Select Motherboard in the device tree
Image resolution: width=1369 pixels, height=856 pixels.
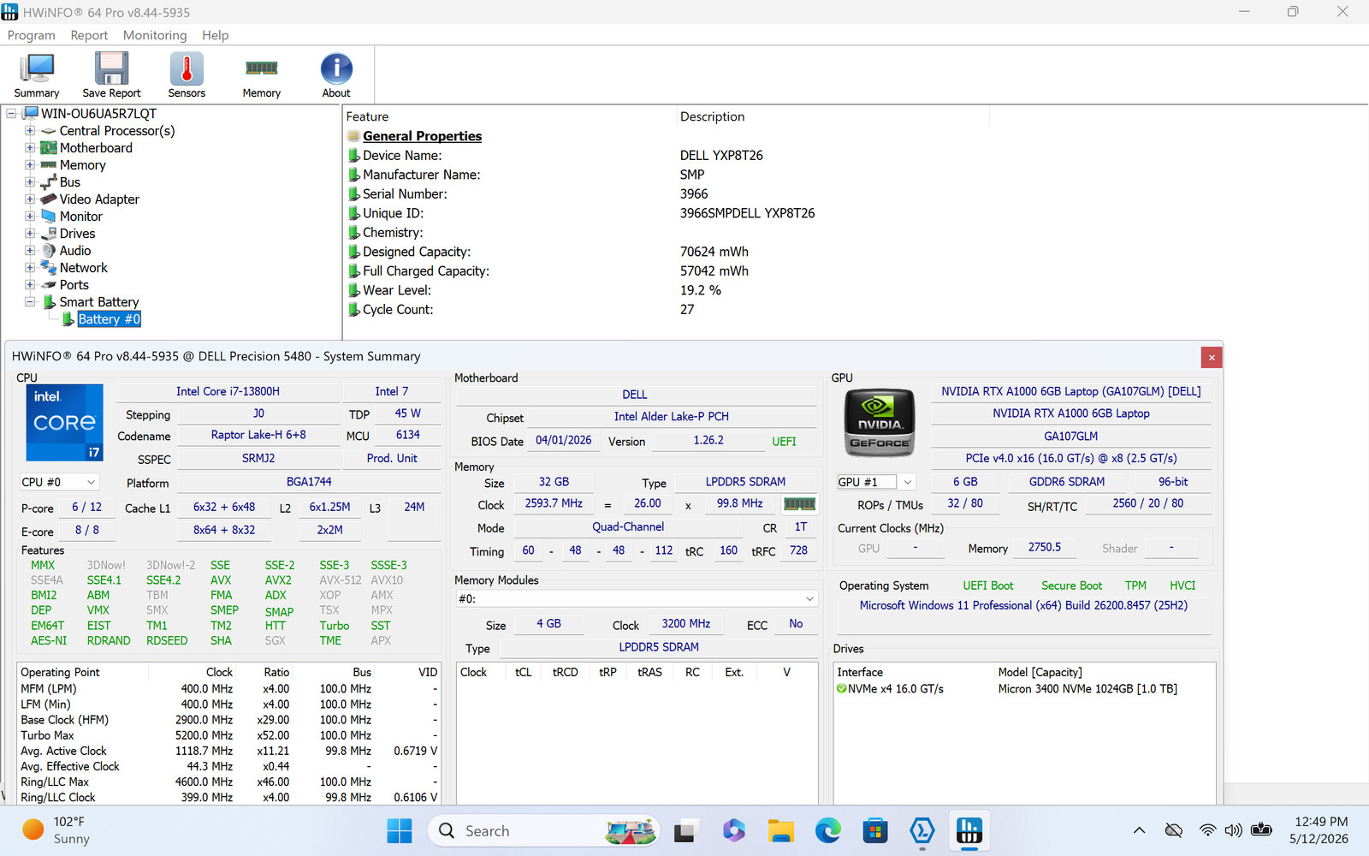pyautogui.click(x=96, y=148)
